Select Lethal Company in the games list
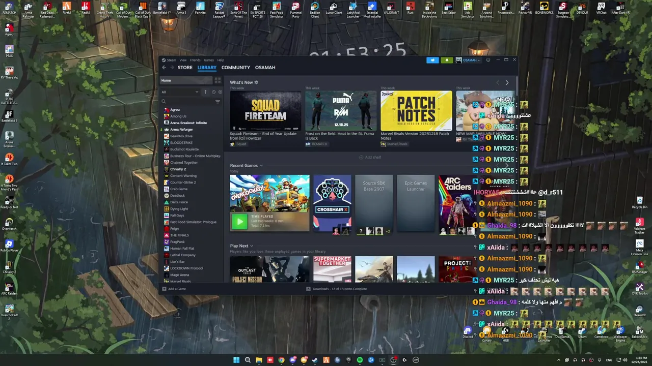652x366 pixels. click(x=183, y=255)
